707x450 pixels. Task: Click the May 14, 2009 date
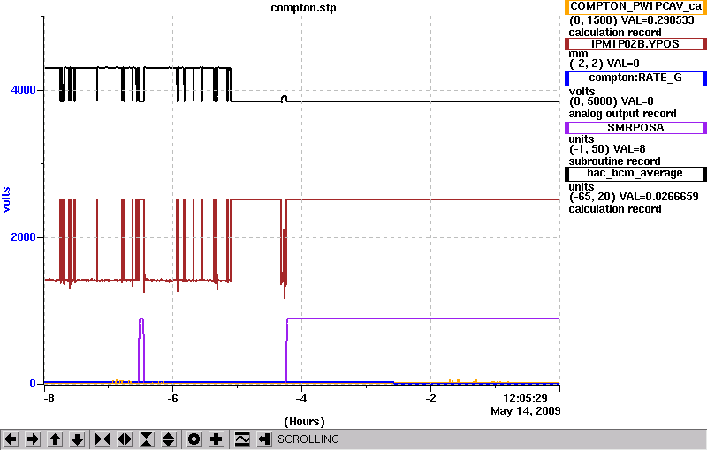[x=525, y=411]
